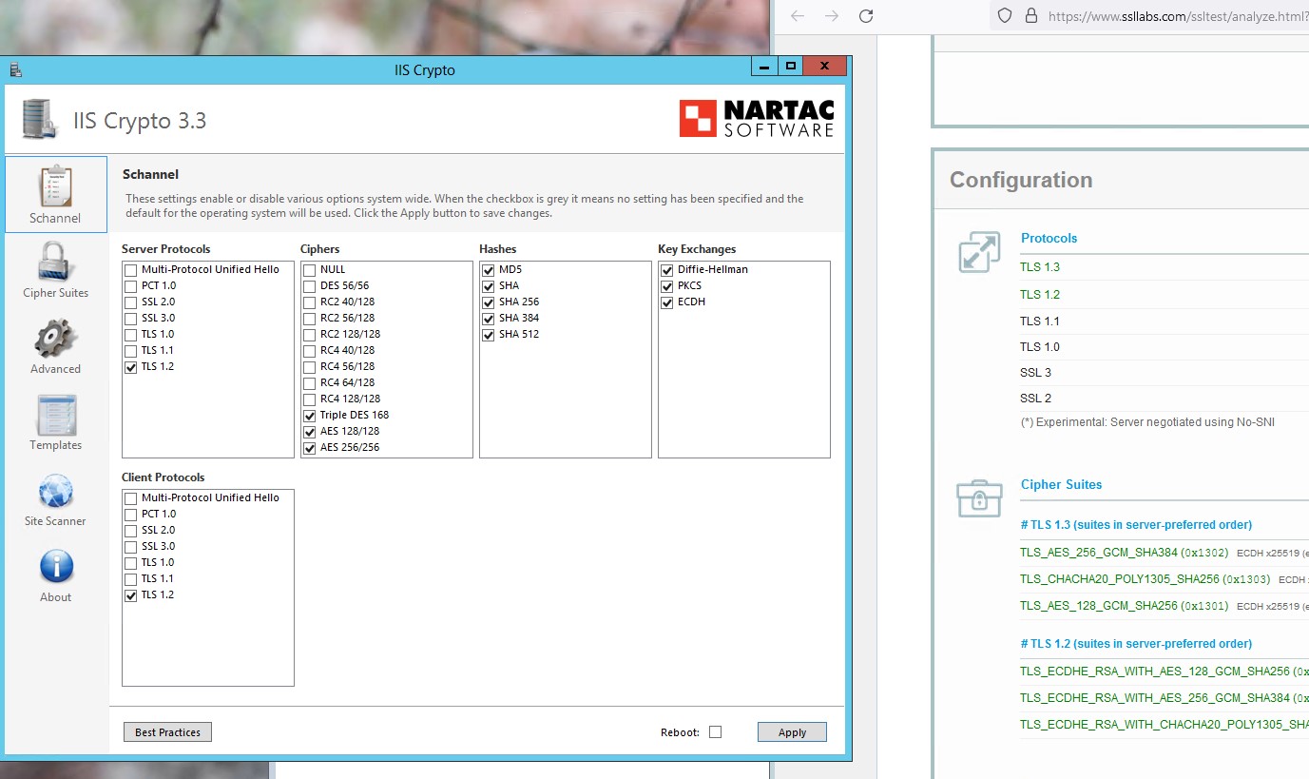Select Site Scanner tab label in sidebar

(x=55, y=521)
